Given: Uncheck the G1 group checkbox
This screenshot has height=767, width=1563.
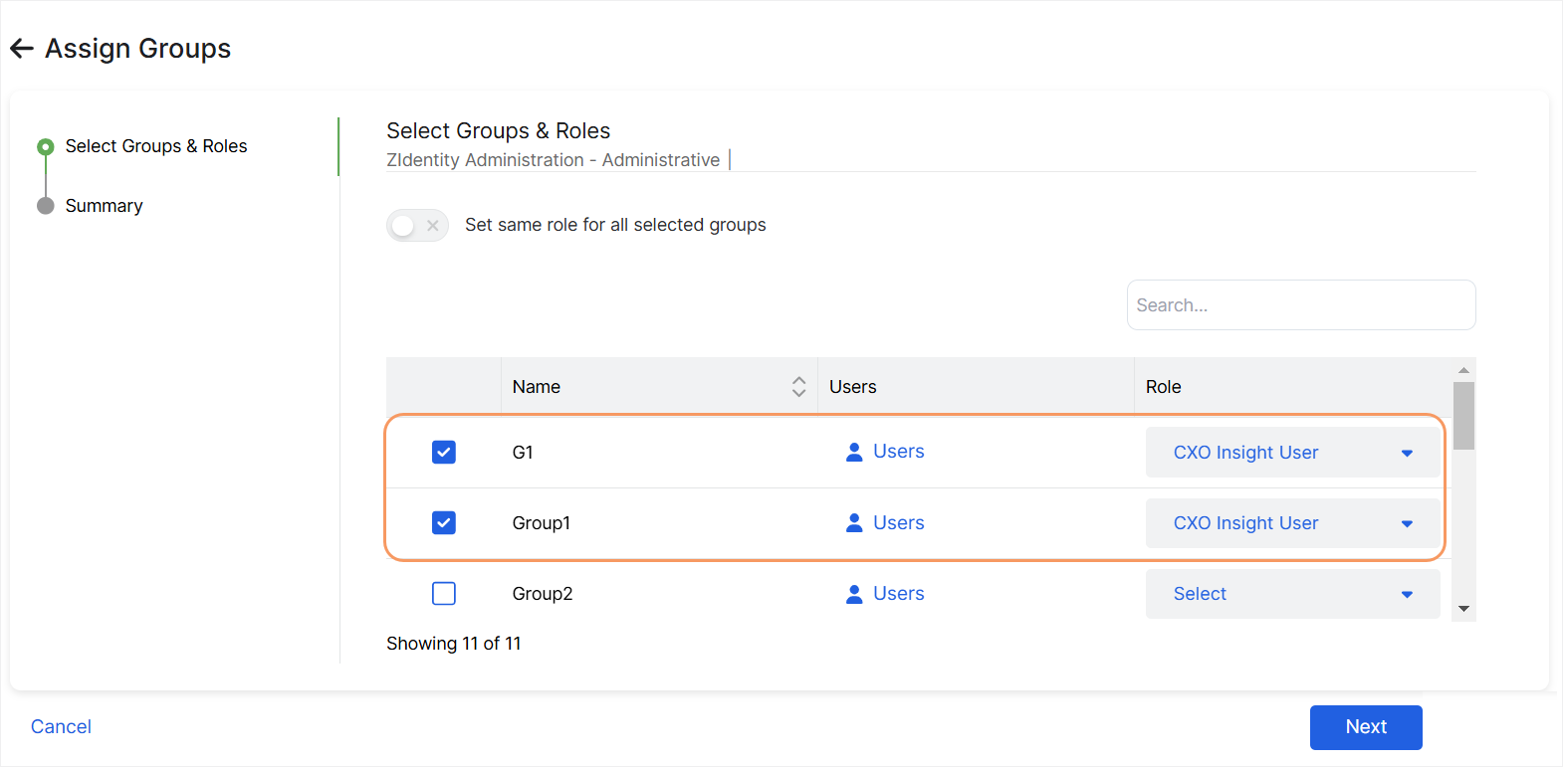Looking at the screenshot, I should 444,453.
